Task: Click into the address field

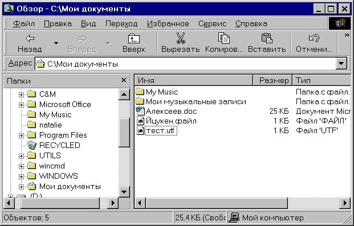Action: [185, 64]
